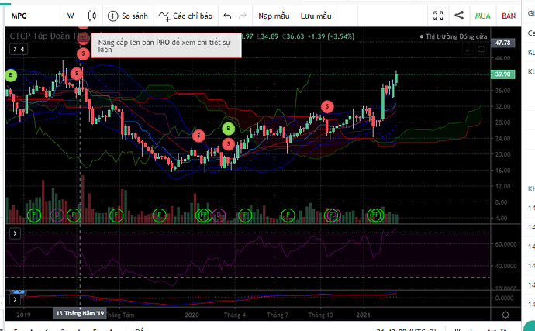Open Nạp mẫu load template

coord(274,16)
